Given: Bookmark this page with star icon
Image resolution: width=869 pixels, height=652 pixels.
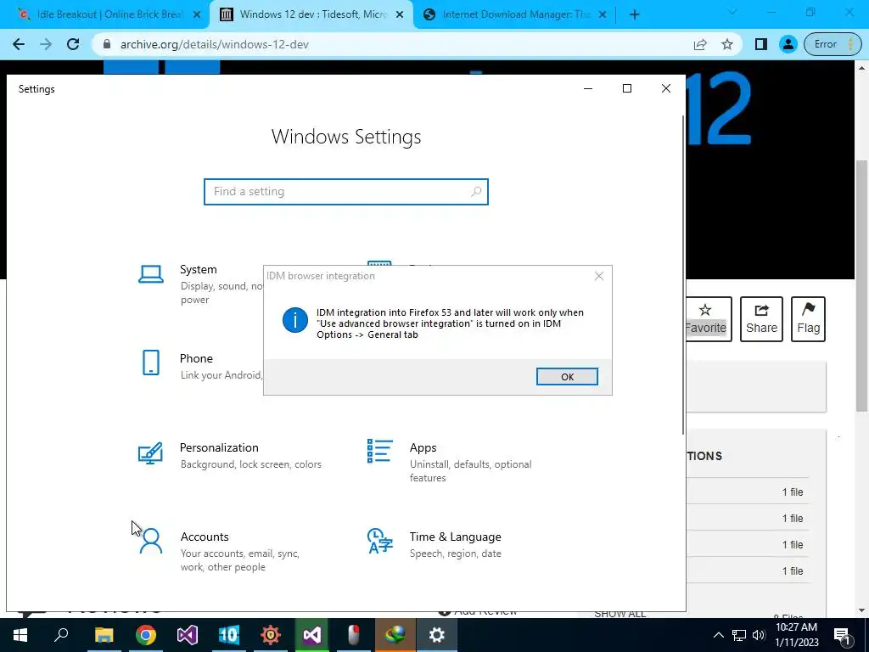Looking at the screenshot, I should (x=727, y=44).
